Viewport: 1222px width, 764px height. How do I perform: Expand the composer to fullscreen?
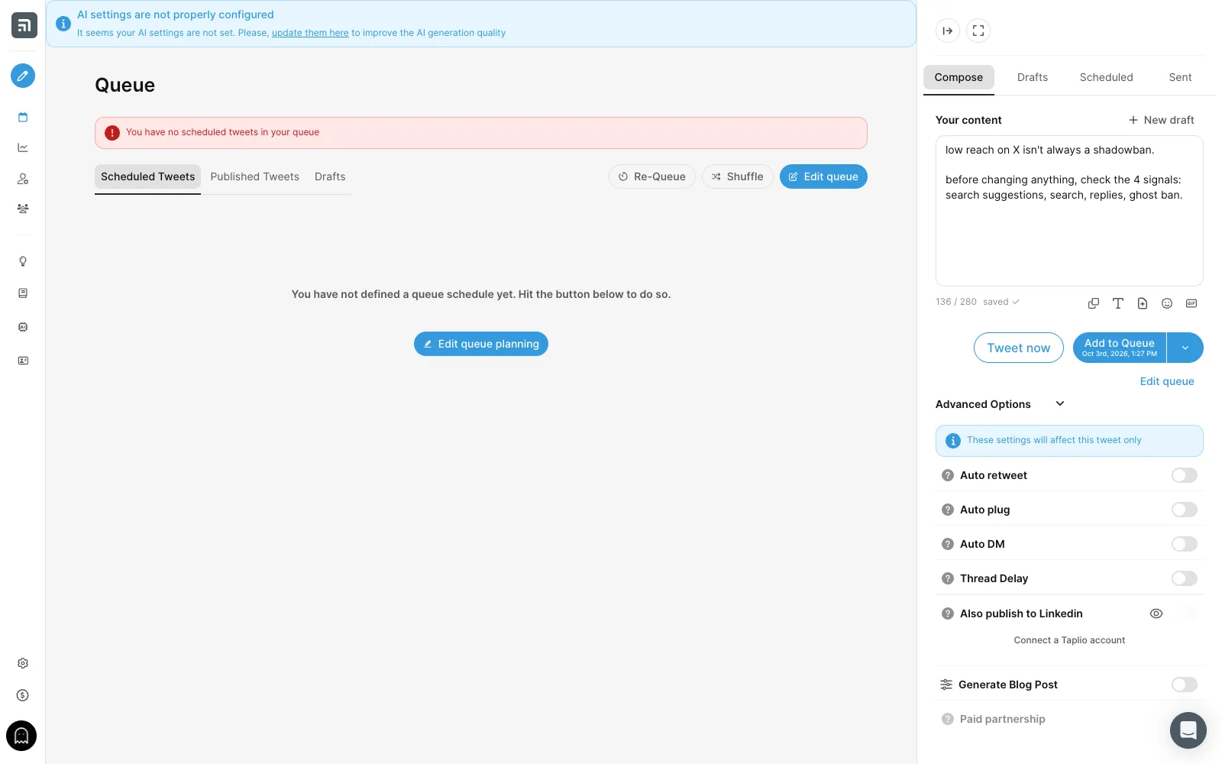[x=978, y=31]
